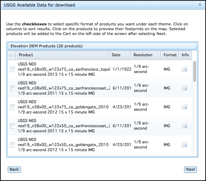Click the Next button
This screenshot has width=206, height=181.
pos(190,169)
